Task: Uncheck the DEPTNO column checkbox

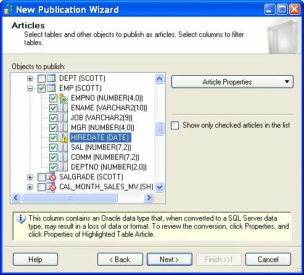Action: point(53,167)
